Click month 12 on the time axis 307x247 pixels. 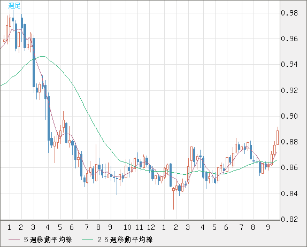[151, 227]
